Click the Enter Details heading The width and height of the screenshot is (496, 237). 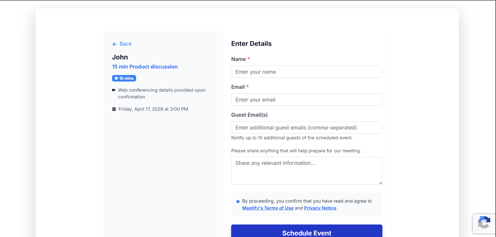[x=251, y=43]
